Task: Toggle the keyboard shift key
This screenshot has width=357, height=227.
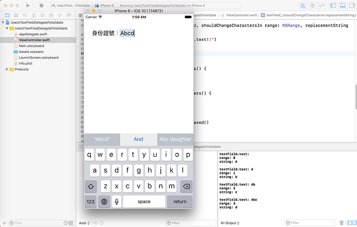Action: [91, 186]
